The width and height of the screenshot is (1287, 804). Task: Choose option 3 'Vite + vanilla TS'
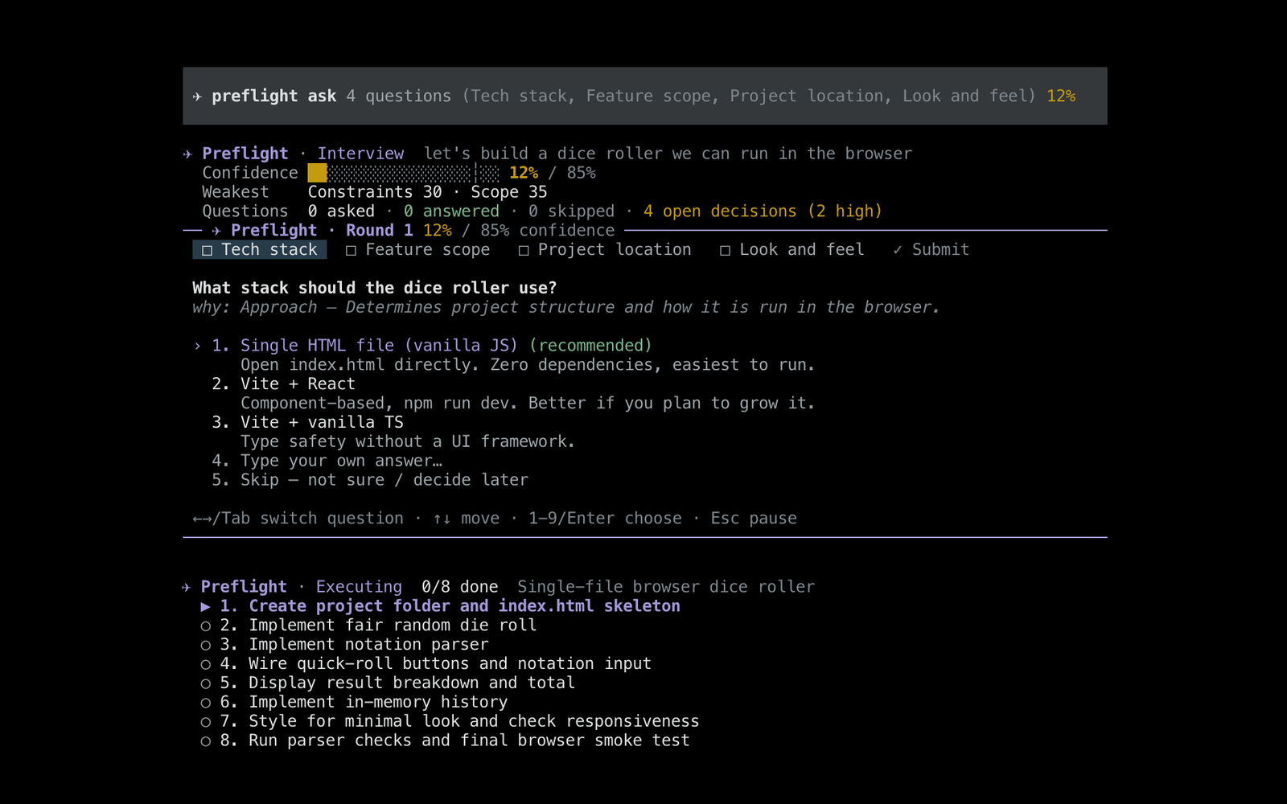pyautogui.click(x=307, y=423)
